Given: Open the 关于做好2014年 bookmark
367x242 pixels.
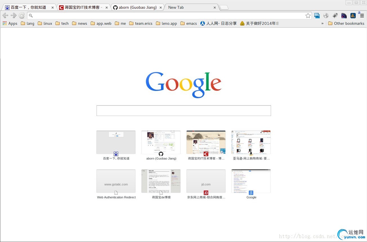Looking at the screenshot, I should tap(259, 23).
